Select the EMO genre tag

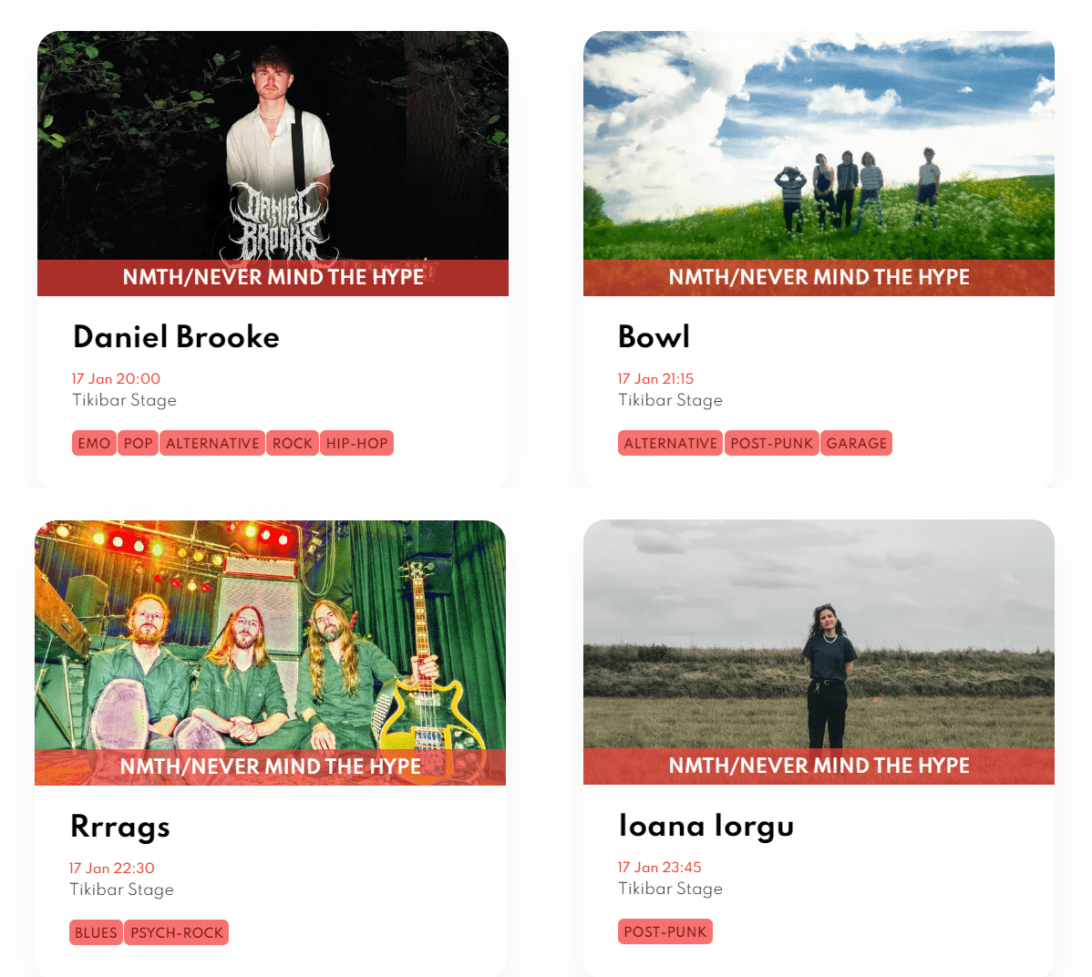coord(94,444)
